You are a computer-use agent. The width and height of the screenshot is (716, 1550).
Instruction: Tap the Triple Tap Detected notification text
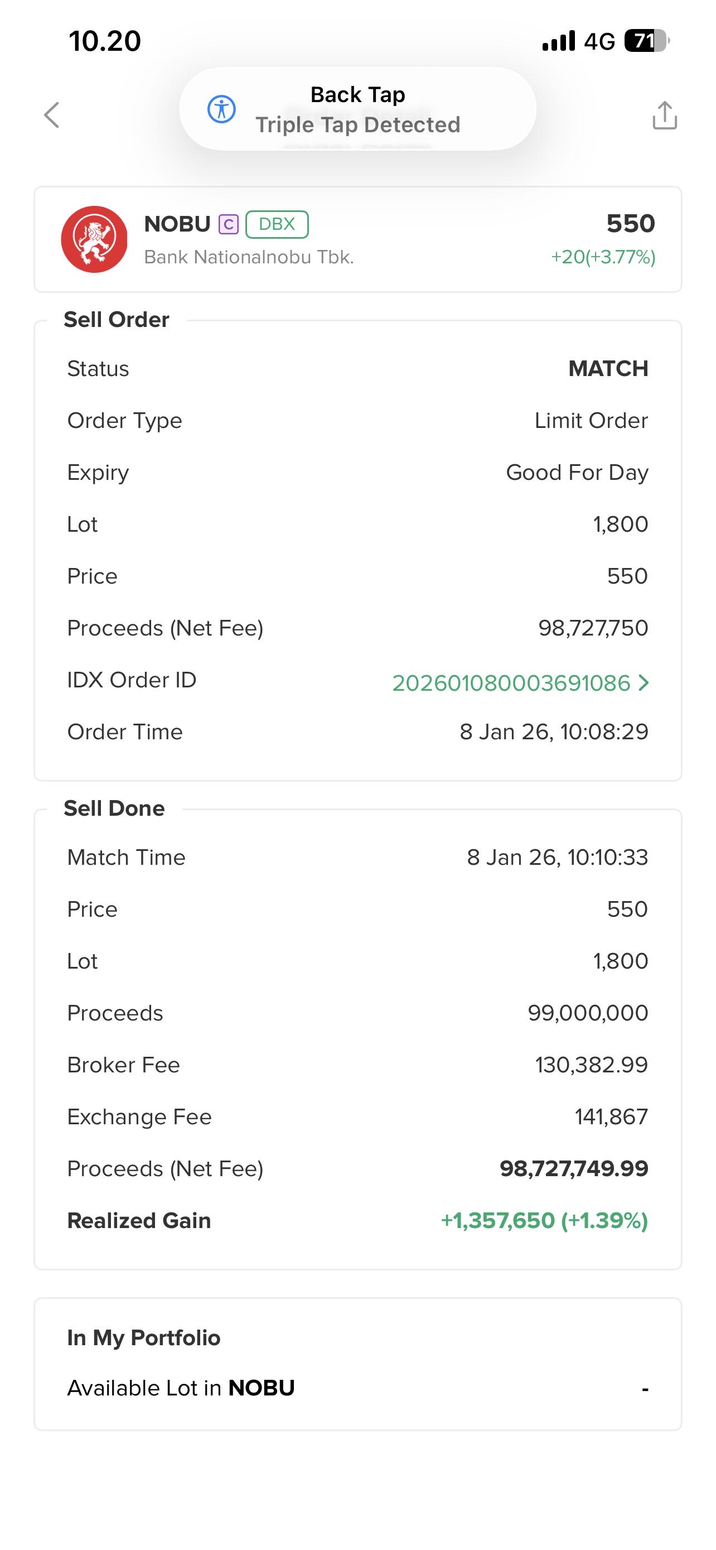pyautogui.click(x=357, y=125)
